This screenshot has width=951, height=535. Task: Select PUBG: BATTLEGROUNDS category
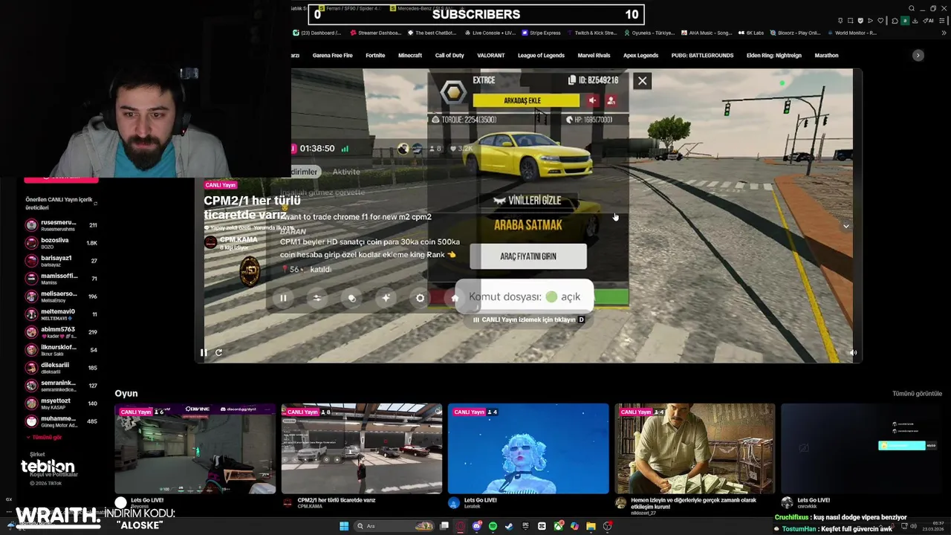702,56
